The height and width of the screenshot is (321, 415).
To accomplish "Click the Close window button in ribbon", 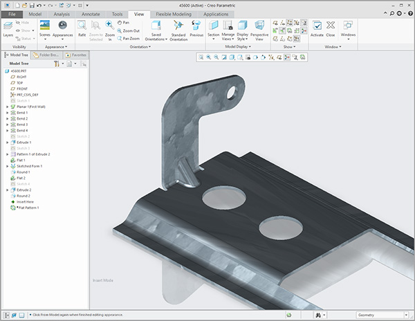I will tap(331, 27).
